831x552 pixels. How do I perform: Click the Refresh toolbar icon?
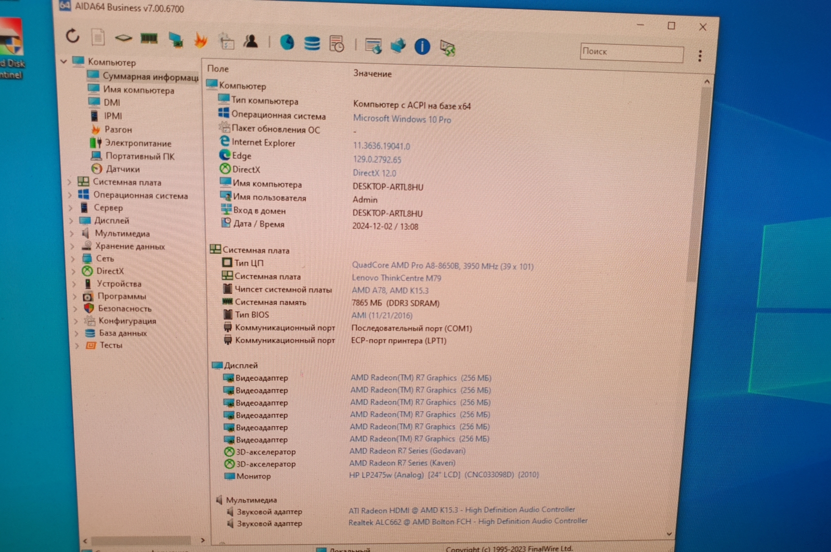click(73, 36)
